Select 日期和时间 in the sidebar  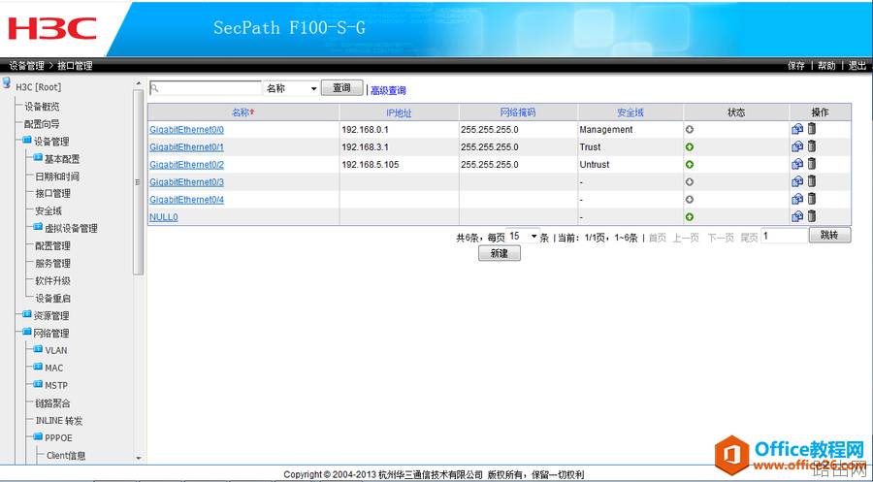[57, 177]
